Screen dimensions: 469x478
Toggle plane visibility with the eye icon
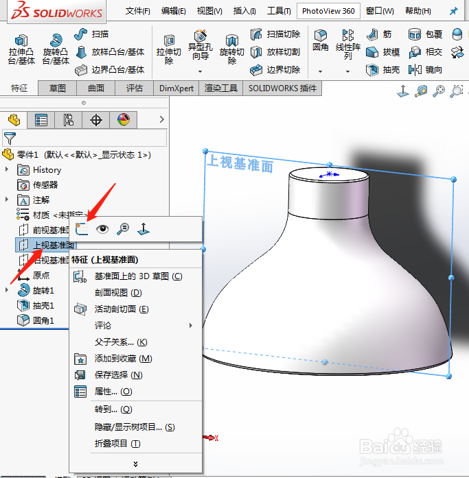[x=102, y=229]
